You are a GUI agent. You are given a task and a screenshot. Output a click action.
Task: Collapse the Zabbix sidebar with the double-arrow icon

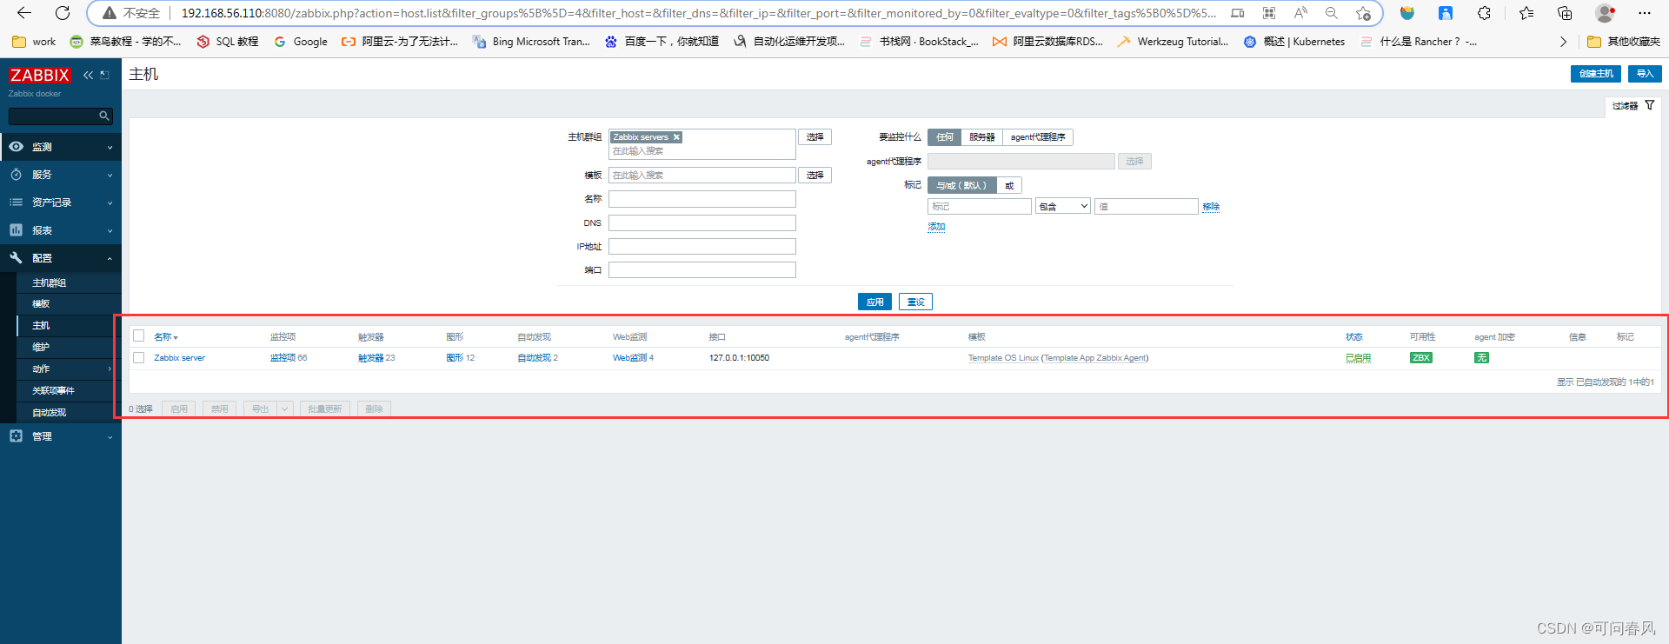[88, 76]
